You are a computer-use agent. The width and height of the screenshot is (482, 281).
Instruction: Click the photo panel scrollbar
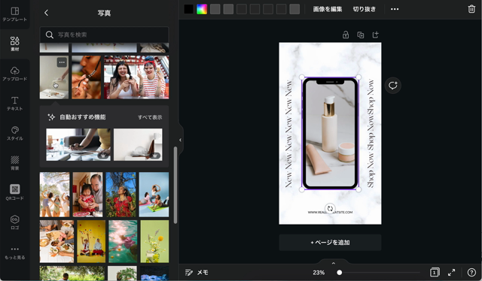click(175, 186)
